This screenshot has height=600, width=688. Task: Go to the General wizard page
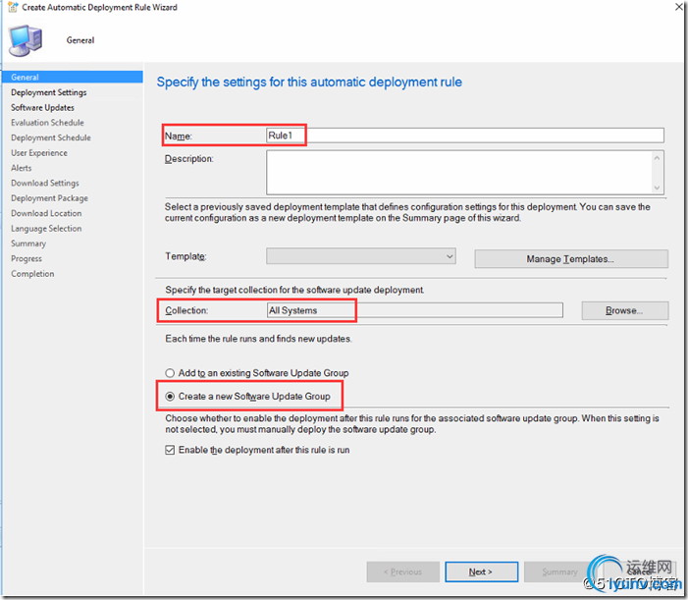pos(73,77)
